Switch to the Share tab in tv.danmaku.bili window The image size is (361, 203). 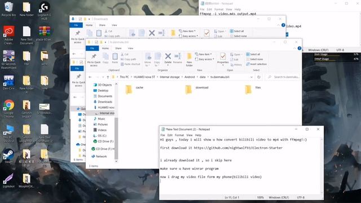click(x=118, y=48)
